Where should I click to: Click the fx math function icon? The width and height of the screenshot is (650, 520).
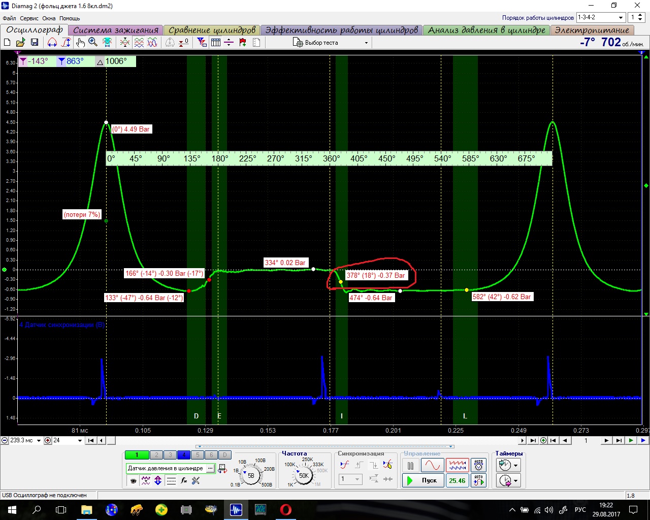tap(184, 480)
